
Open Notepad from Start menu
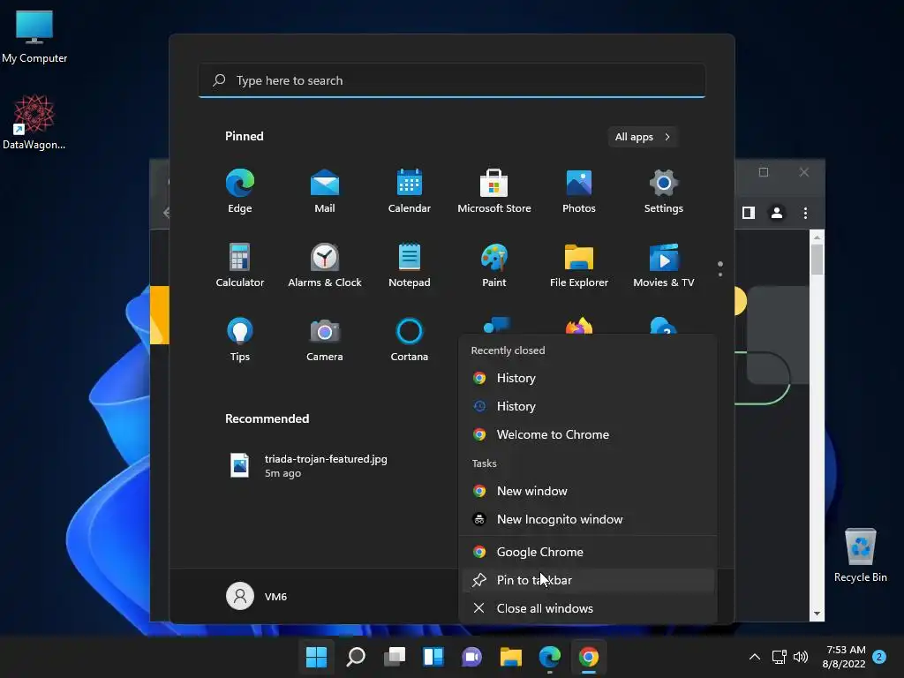coord(410,265)
